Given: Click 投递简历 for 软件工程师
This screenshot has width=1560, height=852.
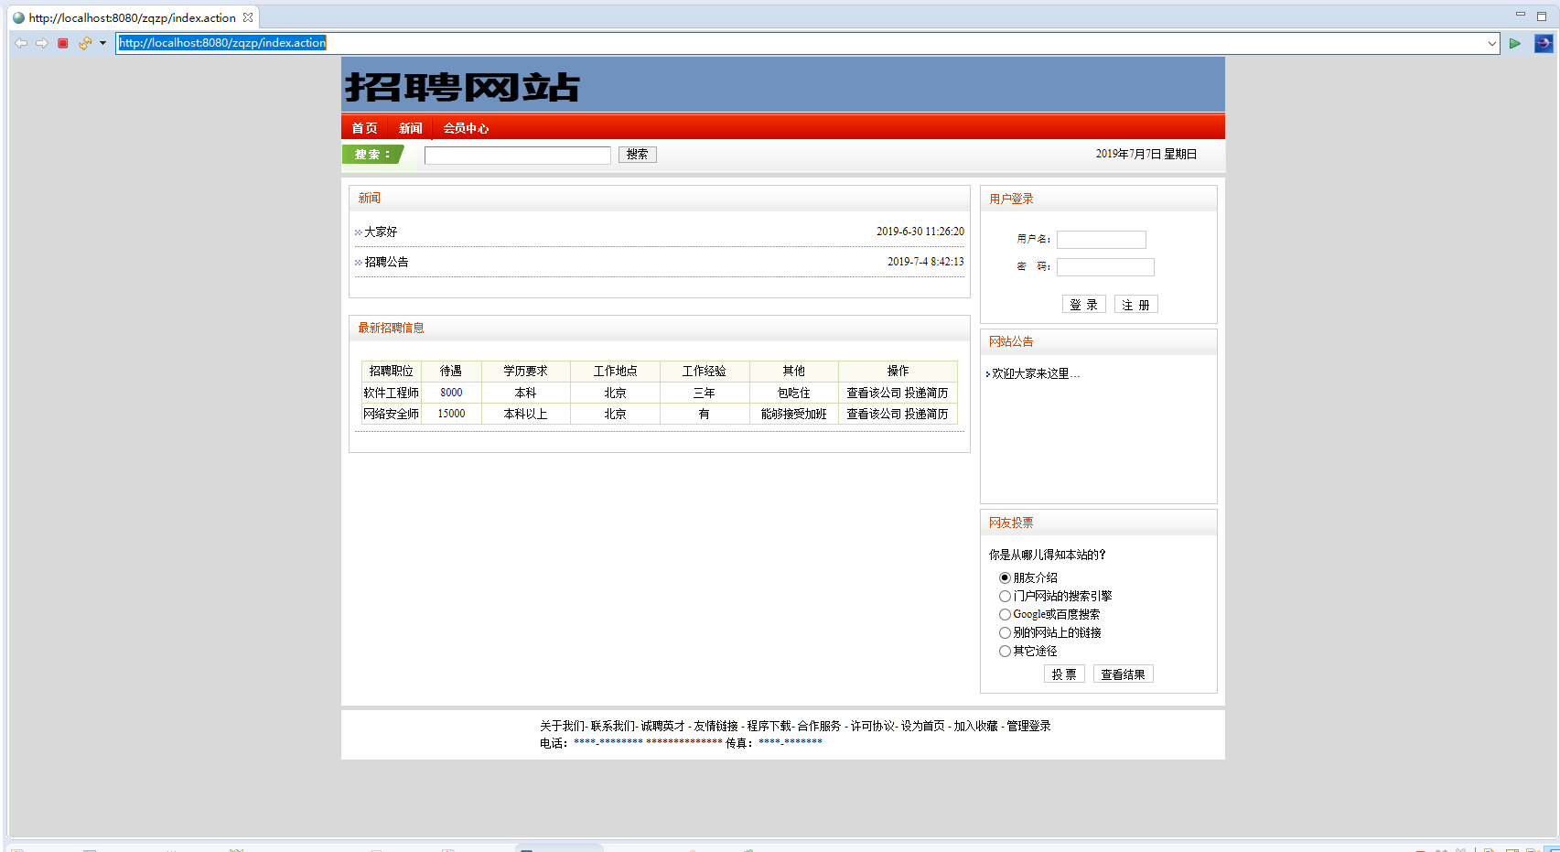Looking at the screenshot, I should coord(927,393).
